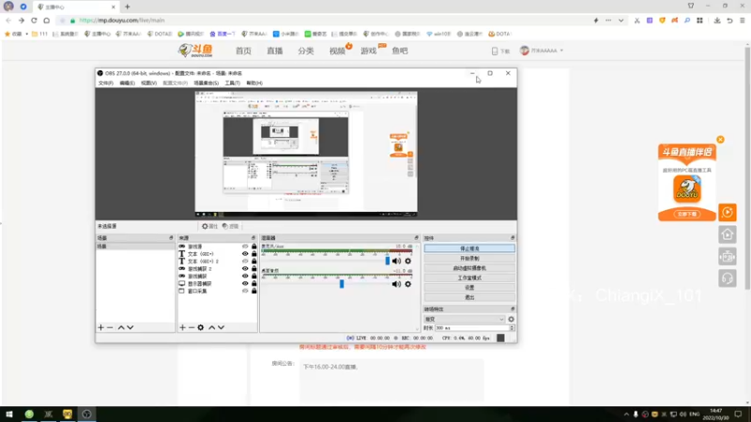The image size is (751, 422).
Task: Open 桌面音频 audio settings gear
Action: (x=408, y=284)
